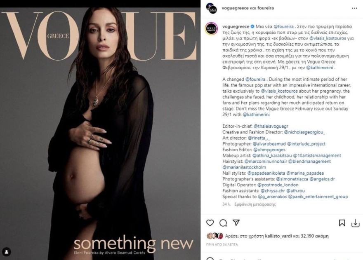
Task: Open the kallisto_vardi profile from likes
Action: [x=278, y=236]
